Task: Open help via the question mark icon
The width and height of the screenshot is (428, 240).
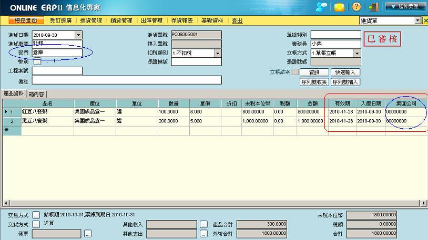Action: pos(356,7)
